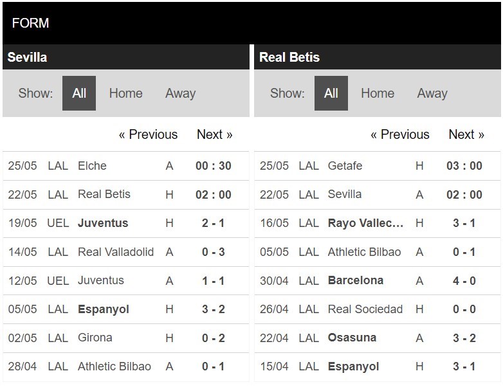Open Sevilla's Espanyol 3 - 2 match
The image size is (503, 389).
(x=126, y=309)
